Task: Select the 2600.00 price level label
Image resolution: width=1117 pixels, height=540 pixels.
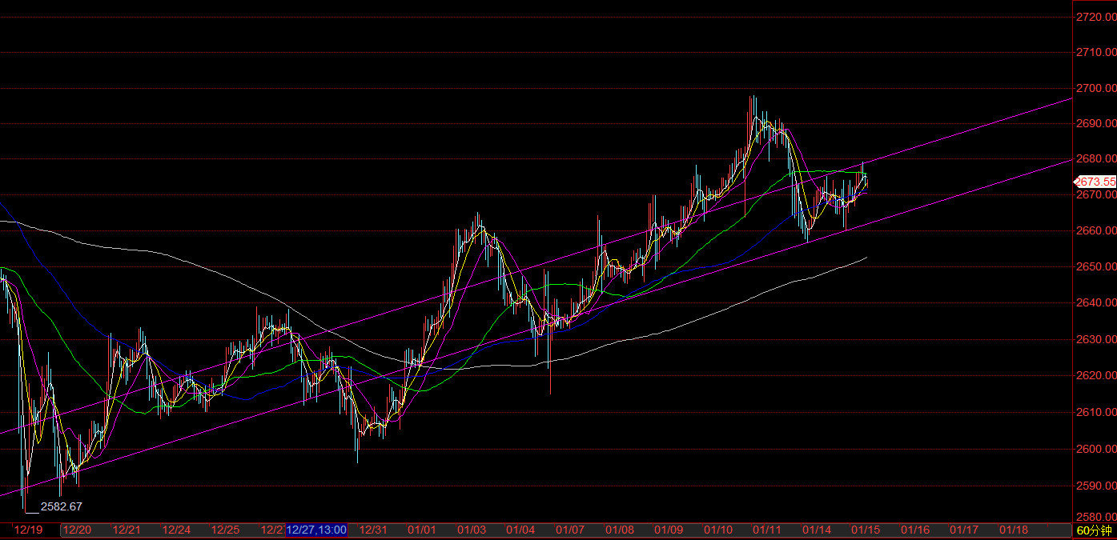Action: 1096,448
